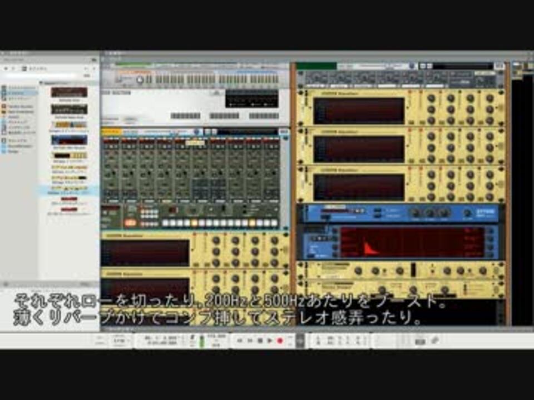The height and width of the screenshot is (400, 534).
Task: Collapse the device list header triangle in the browser
Action: click(x=41, y=83)
